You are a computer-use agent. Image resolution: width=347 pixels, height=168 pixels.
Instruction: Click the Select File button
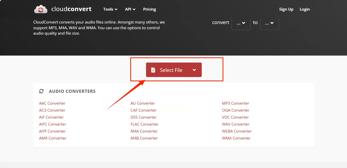tap(174, 70)
